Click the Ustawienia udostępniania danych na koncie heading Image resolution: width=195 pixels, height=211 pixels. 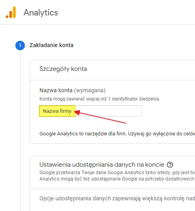click(102, 165)
